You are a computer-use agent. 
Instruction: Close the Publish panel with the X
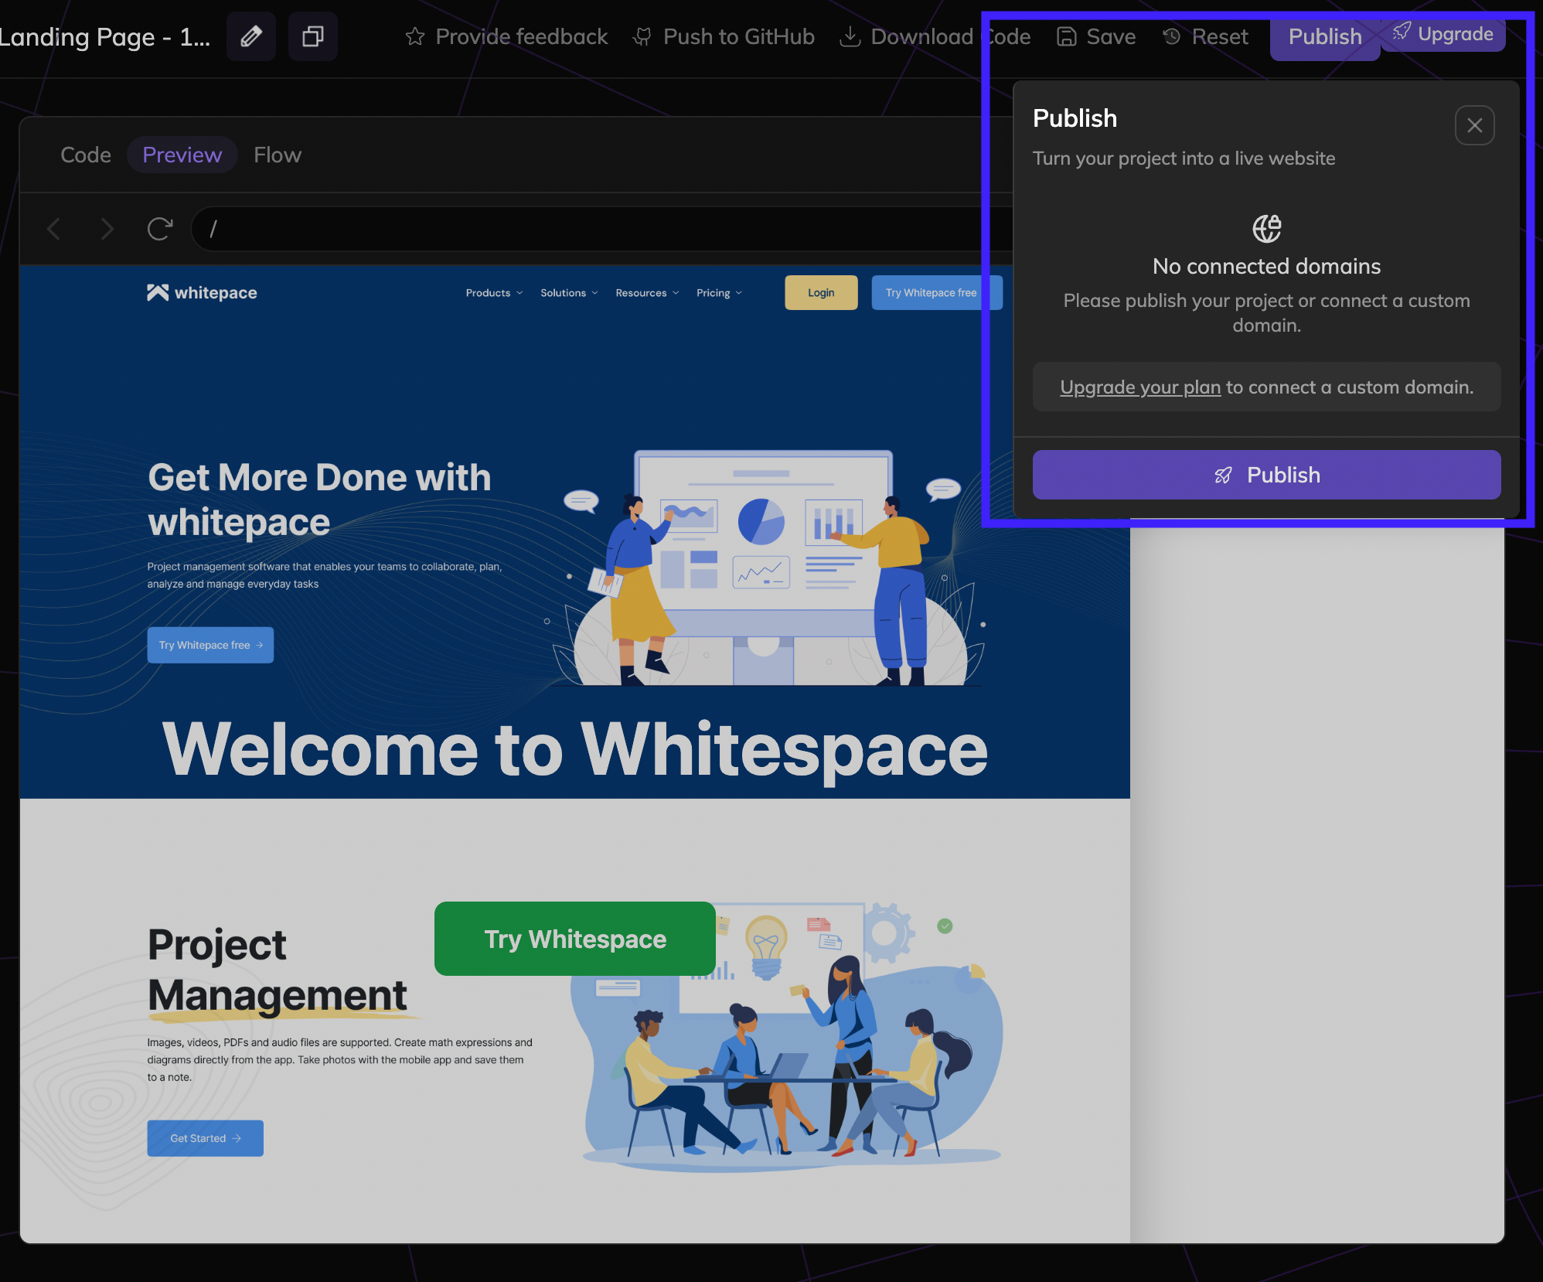pyautogui.click(x=1474, y=125)
